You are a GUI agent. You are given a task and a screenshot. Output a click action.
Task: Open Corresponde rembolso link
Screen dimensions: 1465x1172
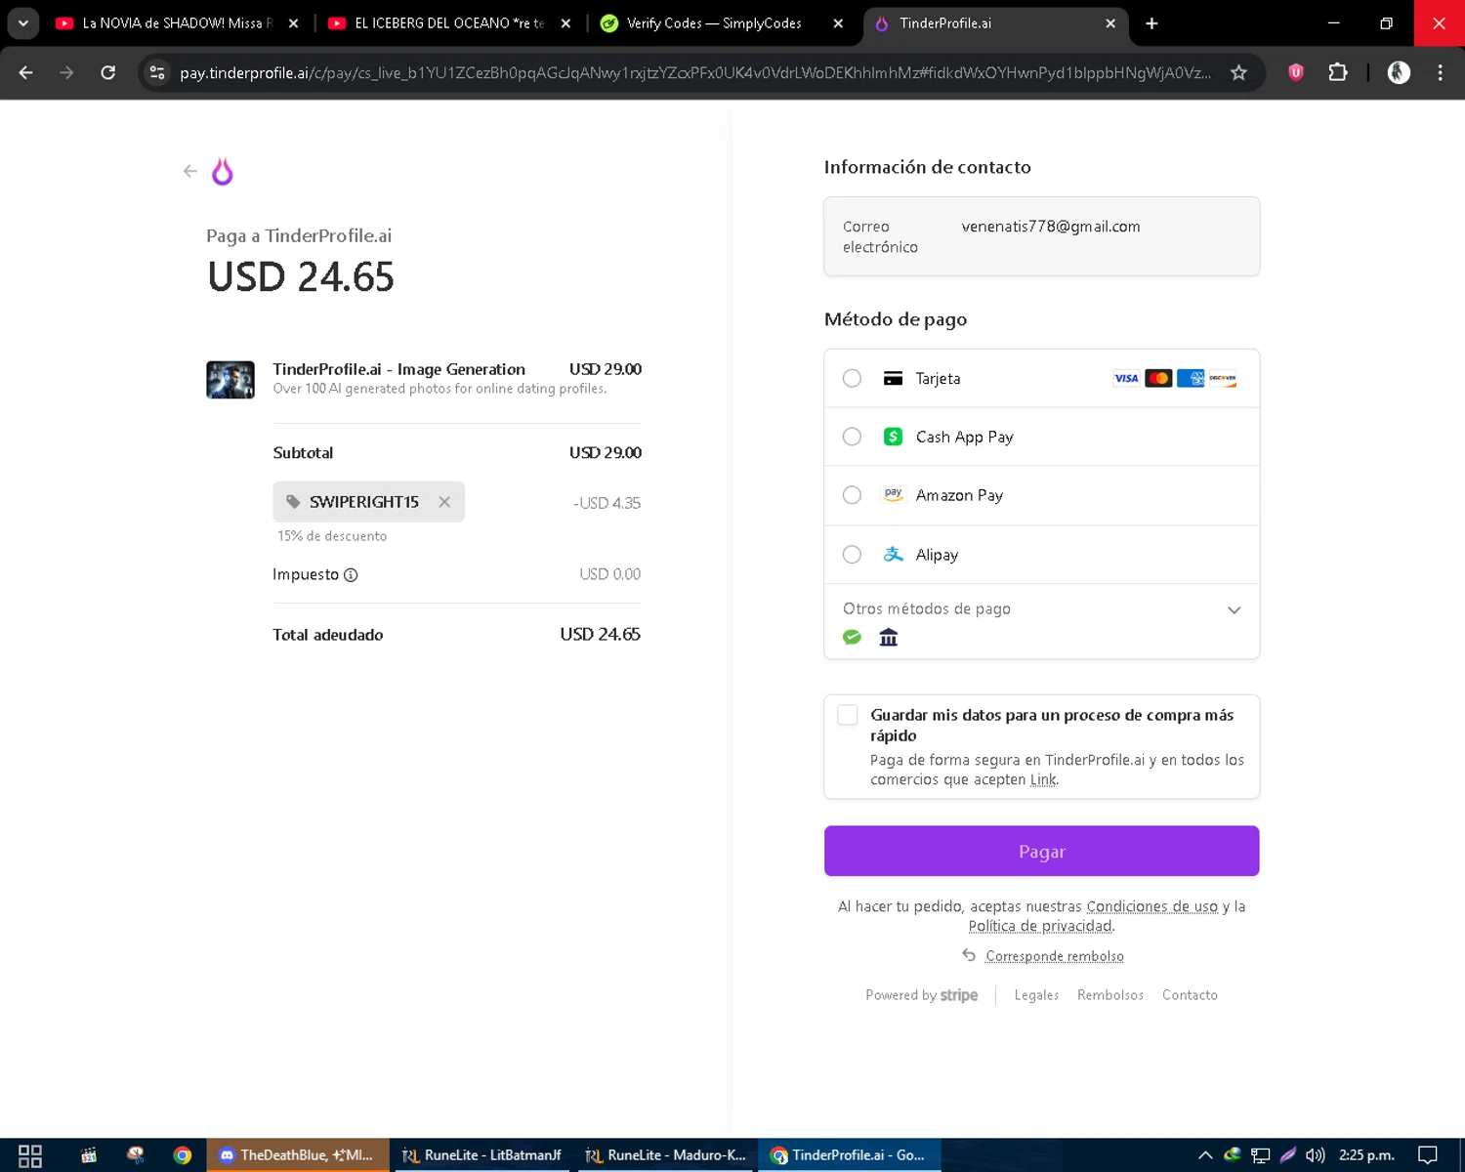1054,956
